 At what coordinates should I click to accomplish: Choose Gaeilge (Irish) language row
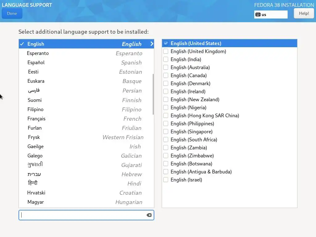pyautogui.click(x=86, y=146)
